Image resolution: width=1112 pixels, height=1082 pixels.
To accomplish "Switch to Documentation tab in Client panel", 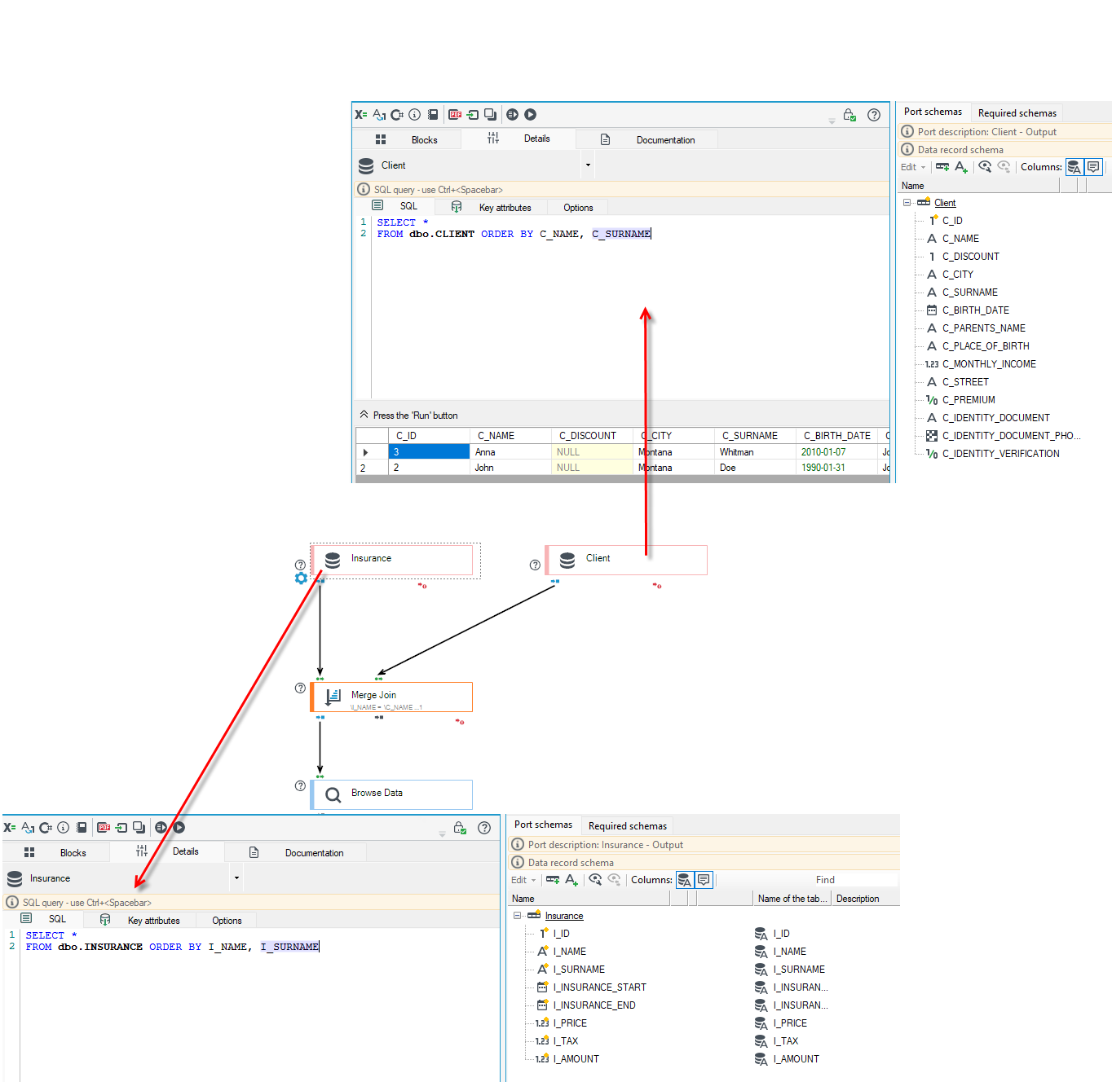I will tap(648, 140).
